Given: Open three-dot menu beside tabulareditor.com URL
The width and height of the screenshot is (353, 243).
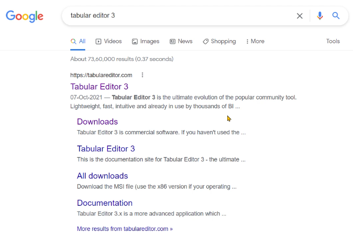Looking at the screenshot, I should [143, 75].
